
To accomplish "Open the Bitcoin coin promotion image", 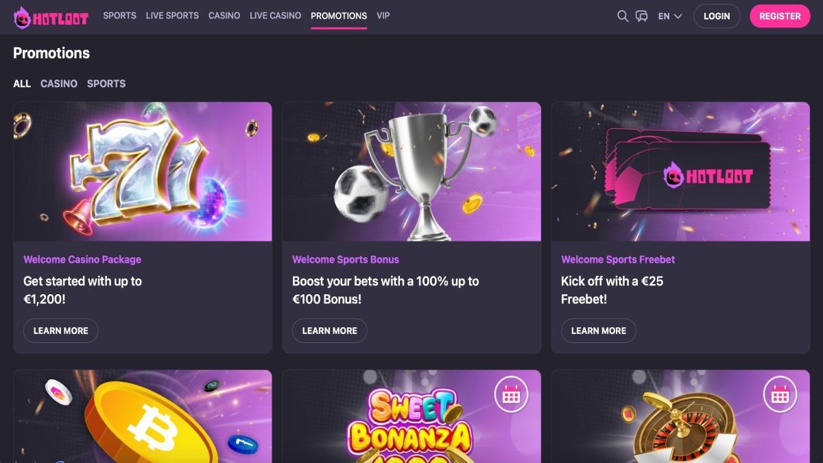I will (143, 416).
